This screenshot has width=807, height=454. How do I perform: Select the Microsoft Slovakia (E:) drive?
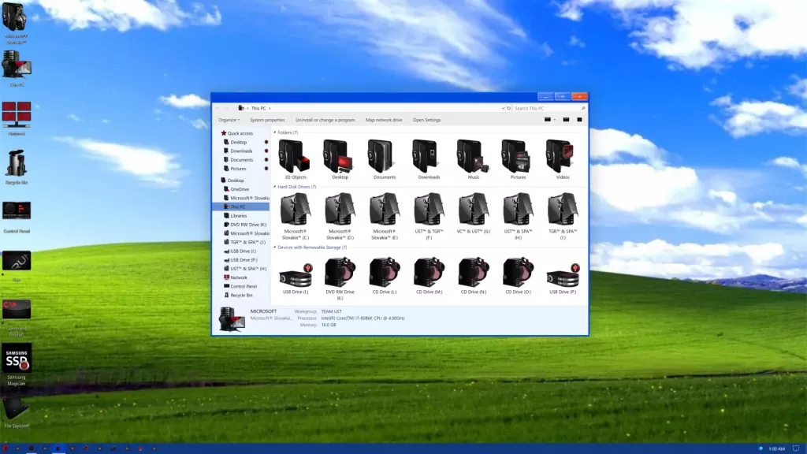(x=385, y=216)
